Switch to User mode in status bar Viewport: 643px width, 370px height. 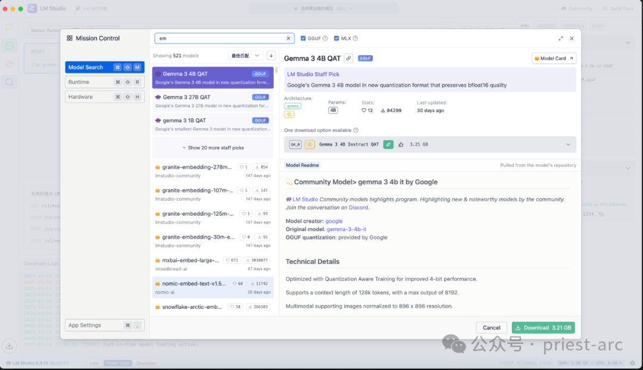point(94,363)
